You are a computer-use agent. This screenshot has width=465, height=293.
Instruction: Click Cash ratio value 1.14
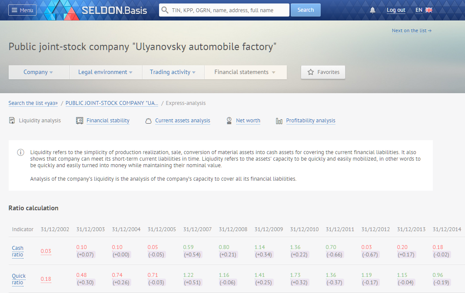click(x=259, y=247)
